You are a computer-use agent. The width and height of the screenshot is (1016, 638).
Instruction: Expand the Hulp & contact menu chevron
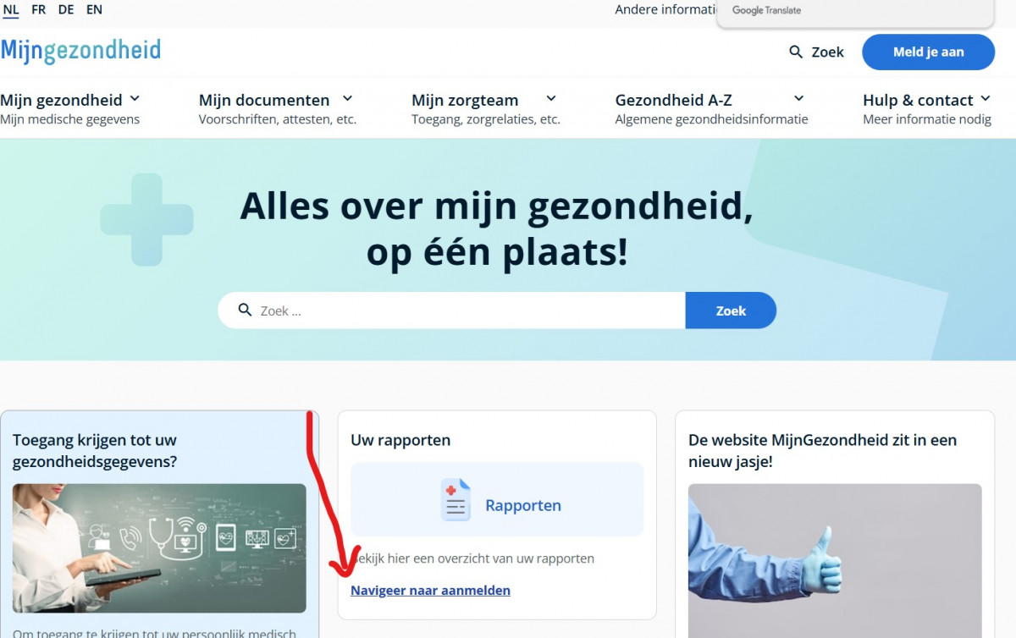(985, 99)
